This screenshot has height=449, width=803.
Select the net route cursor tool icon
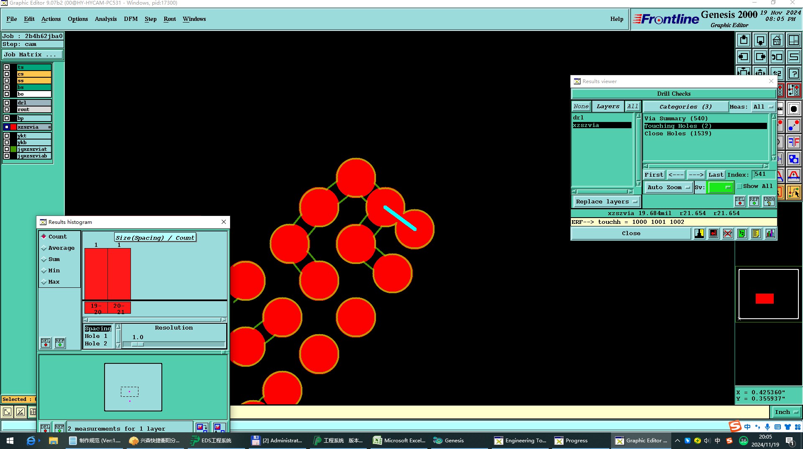(794, 192)
